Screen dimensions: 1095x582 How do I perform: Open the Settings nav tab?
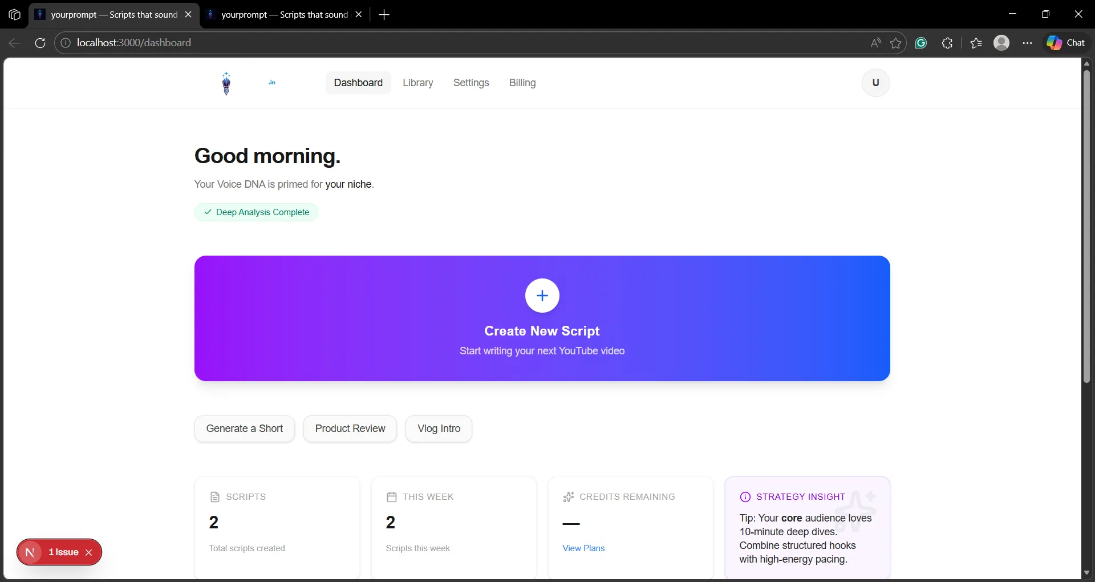click(x=471, y=83)
